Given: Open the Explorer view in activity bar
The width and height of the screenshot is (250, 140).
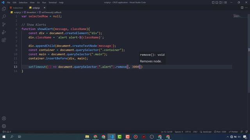Looking at the screenshot, I should [4, 9].
